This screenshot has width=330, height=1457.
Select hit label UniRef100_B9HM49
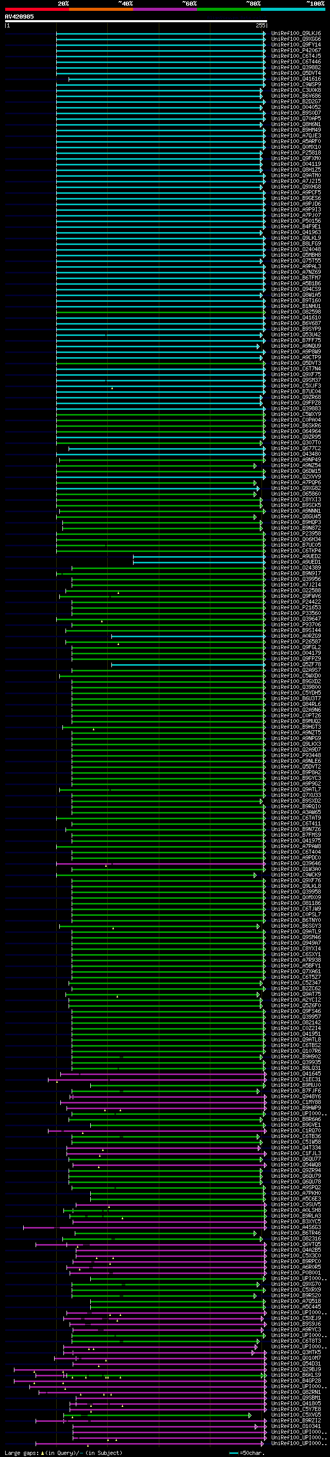click(296, 130)
